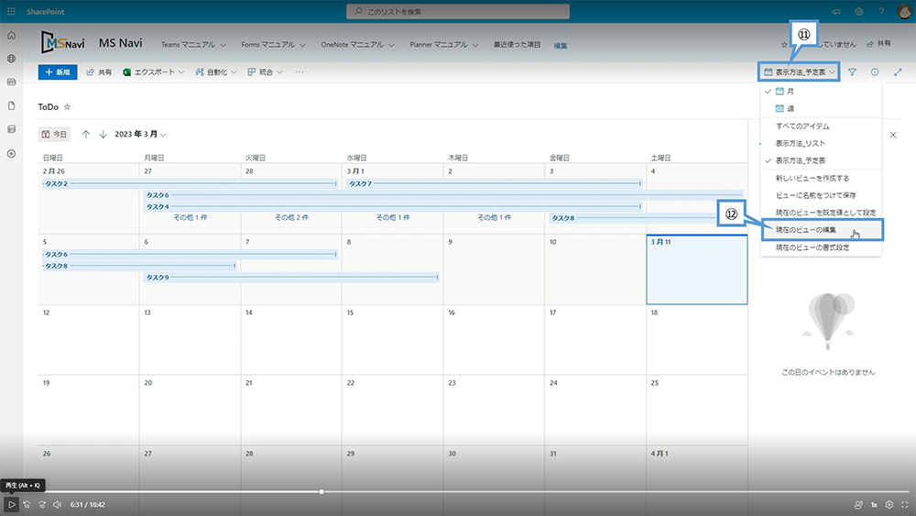Screen dimensions: 916x516
Task: Click the video progress bar handle
Action: tap(322, 491)
